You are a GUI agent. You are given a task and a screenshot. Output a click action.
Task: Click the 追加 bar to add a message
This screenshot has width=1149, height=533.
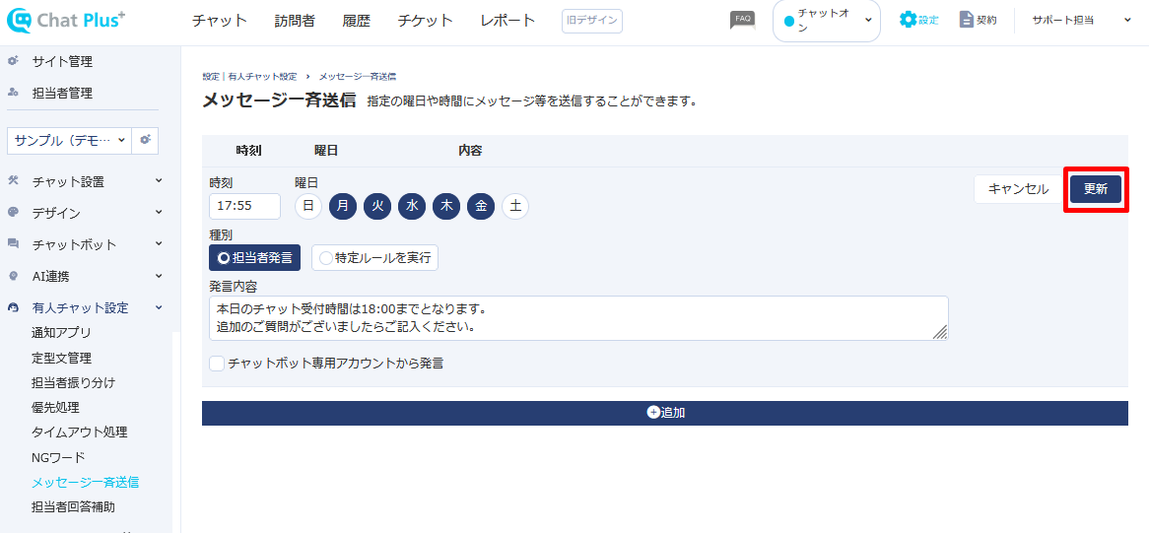click(x=664, y=412)
